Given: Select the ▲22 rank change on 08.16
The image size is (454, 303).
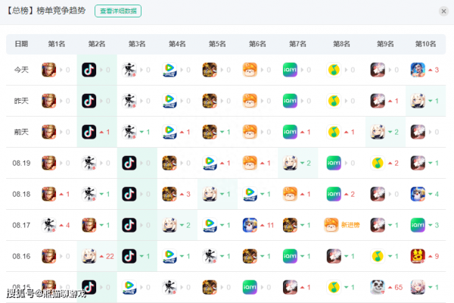Looking at the screenshot, I should pyautogui.click(x=107, y=256).
